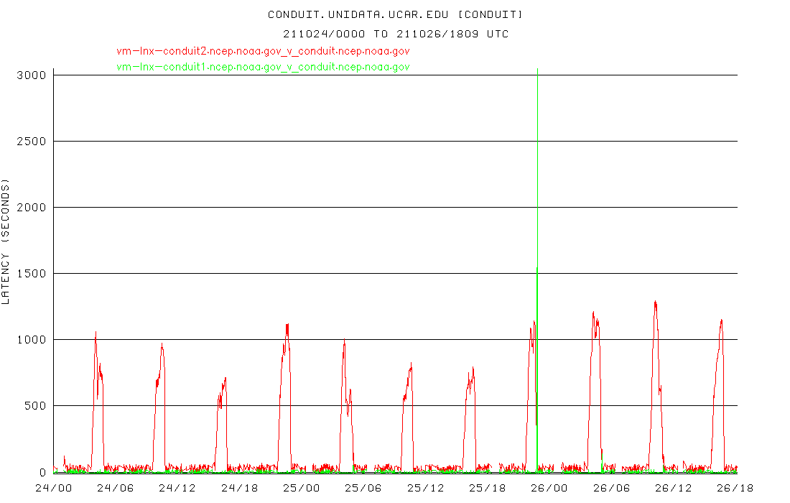Viewport: 790px width, 503px height.
Task: Click the LATENCY (SECONDS) y-axis label
Action: point(6,243)
